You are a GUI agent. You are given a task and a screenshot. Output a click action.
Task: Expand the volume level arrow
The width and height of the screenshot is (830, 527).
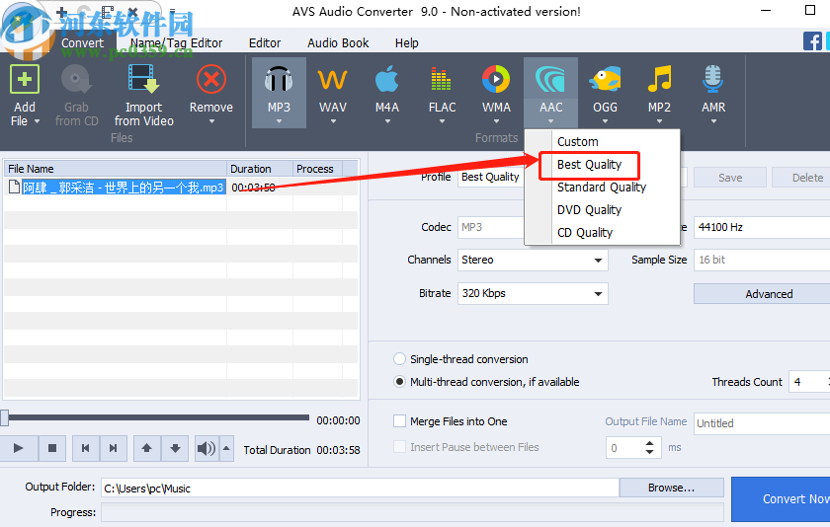pos(226,448)
